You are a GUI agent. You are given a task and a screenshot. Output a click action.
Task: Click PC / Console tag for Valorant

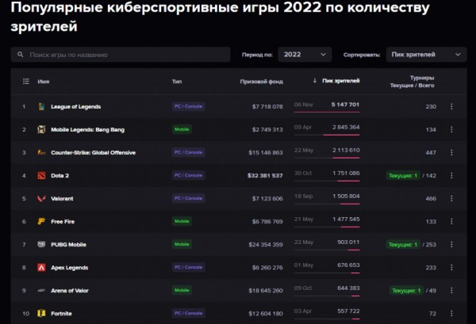pyautogui.click(x=189, y=198)
